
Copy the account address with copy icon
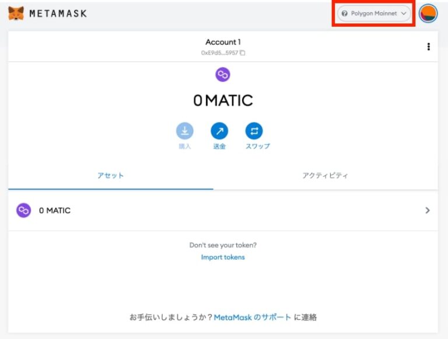click(243, 53)
